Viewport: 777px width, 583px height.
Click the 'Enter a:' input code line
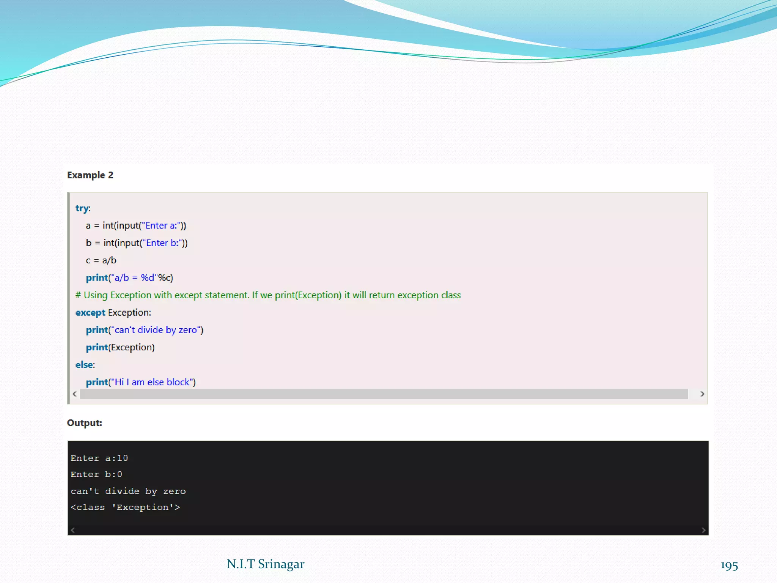pyautogui.click(x=136, y=225)
